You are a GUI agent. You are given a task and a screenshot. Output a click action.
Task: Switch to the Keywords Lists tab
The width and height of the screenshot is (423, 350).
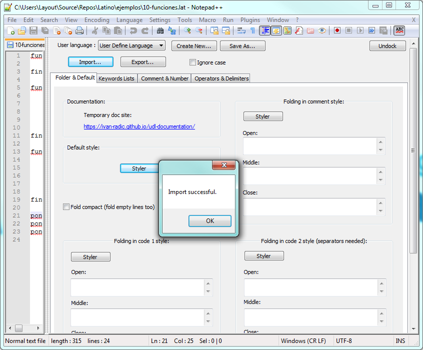coord(116,78)
